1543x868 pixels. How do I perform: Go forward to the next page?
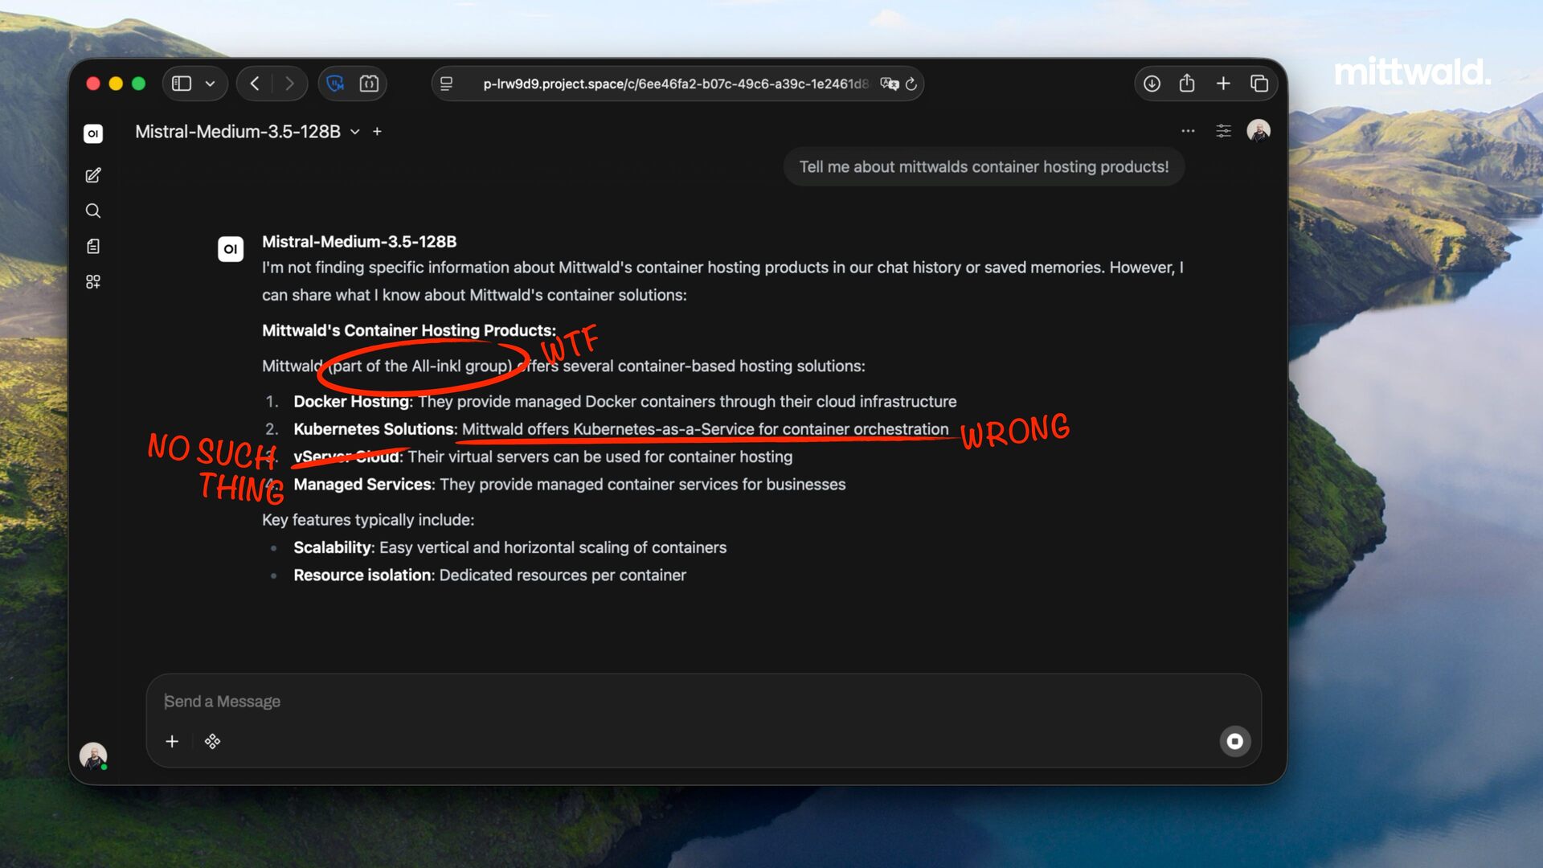(289, 84)
